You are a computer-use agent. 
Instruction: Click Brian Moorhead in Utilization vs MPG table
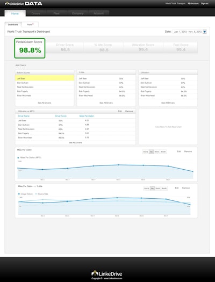click(x=25, y=138)
